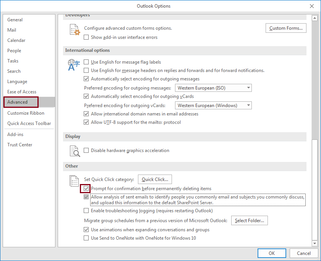
Task: Toggle Allow international domain names in email addresses
Action: (86, 114)
